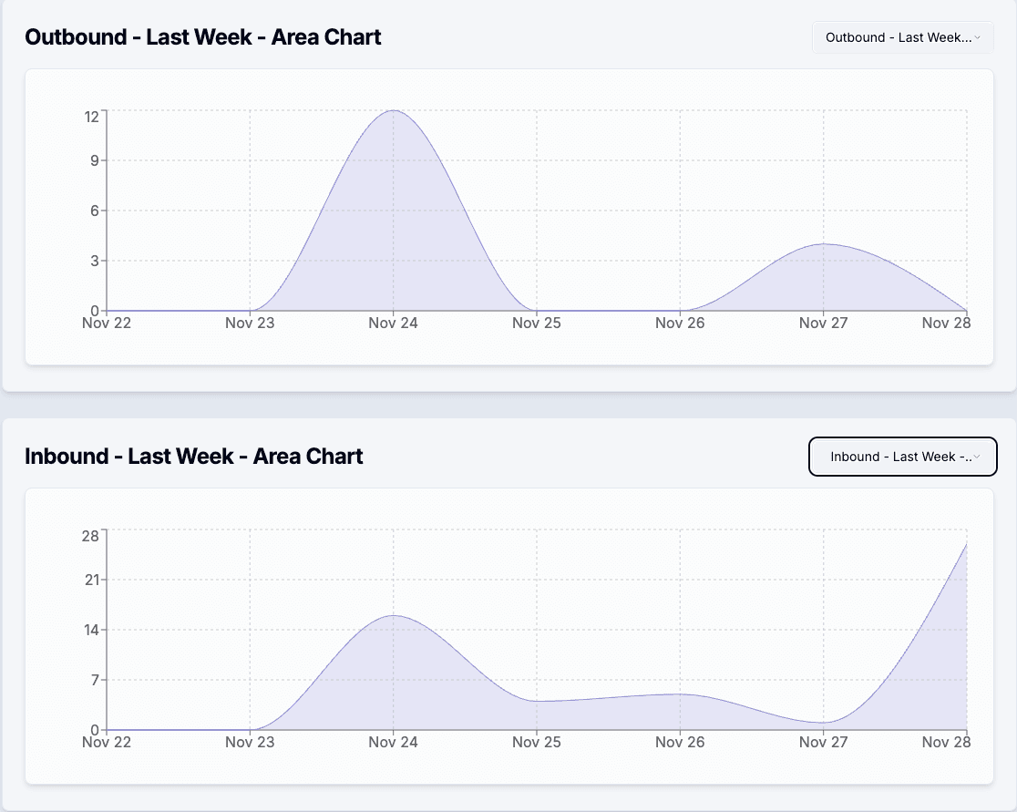Click the Nov 28 label on Inbound axis

click(947, 742)
